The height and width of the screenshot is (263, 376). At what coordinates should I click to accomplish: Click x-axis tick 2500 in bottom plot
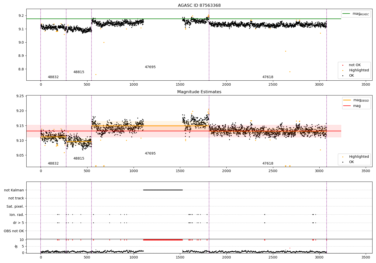coord(273,257)
